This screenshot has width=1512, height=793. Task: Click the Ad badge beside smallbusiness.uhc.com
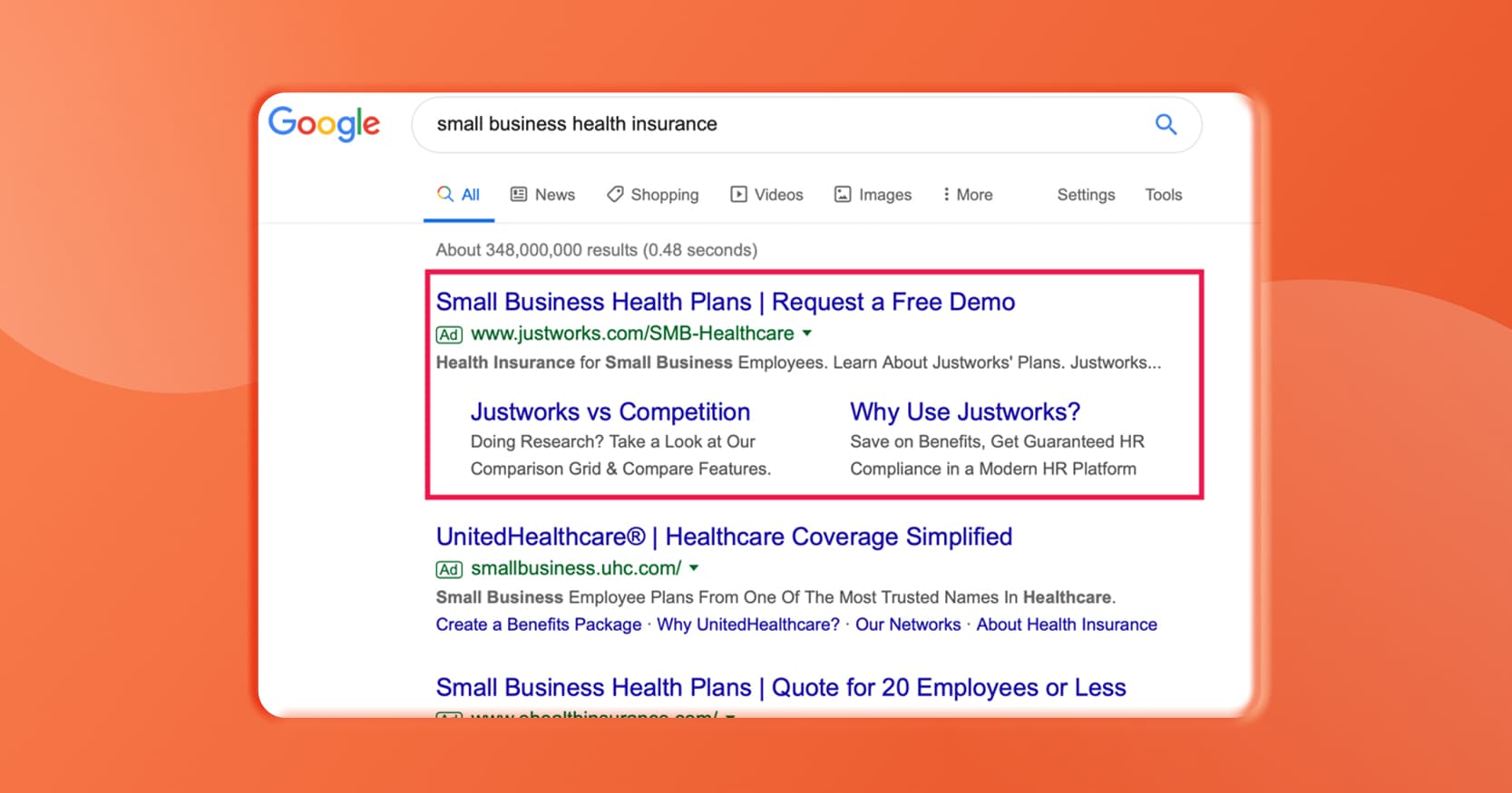[x=449, y=569]
